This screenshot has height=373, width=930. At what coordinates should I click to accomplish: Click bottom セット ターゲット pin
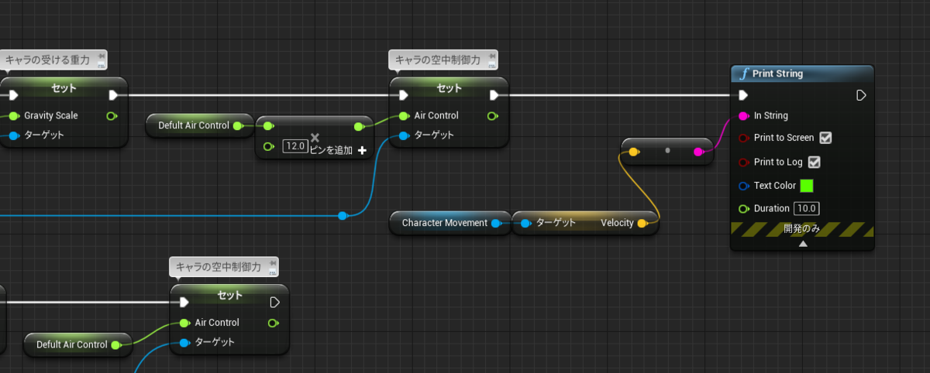[184, 342]
